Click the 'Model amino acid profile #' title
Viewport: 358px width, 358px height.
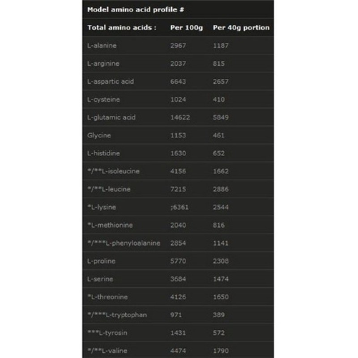(129, 9)
